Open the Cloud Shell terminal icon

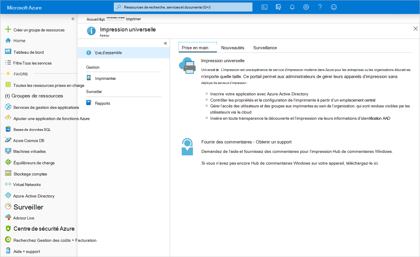pos(264,7)
